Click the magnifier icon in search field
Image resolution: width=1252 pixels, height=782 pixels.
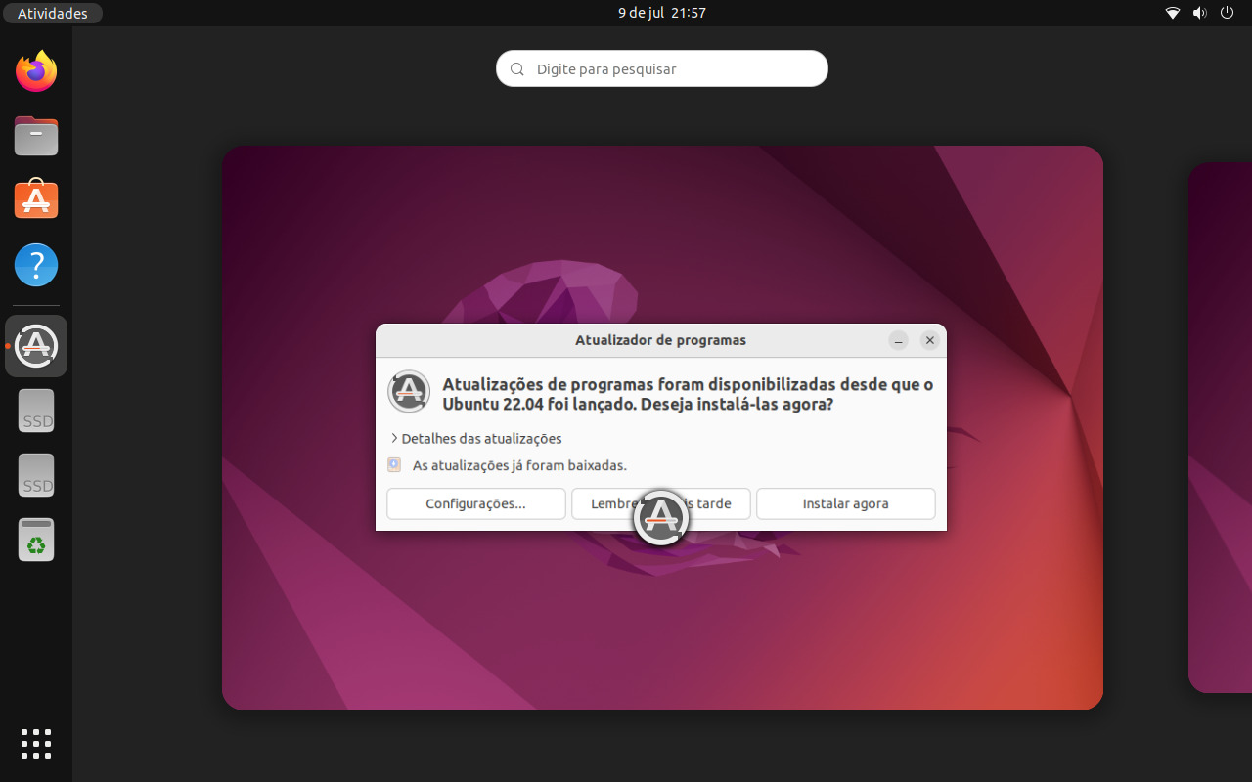(516, 69)
